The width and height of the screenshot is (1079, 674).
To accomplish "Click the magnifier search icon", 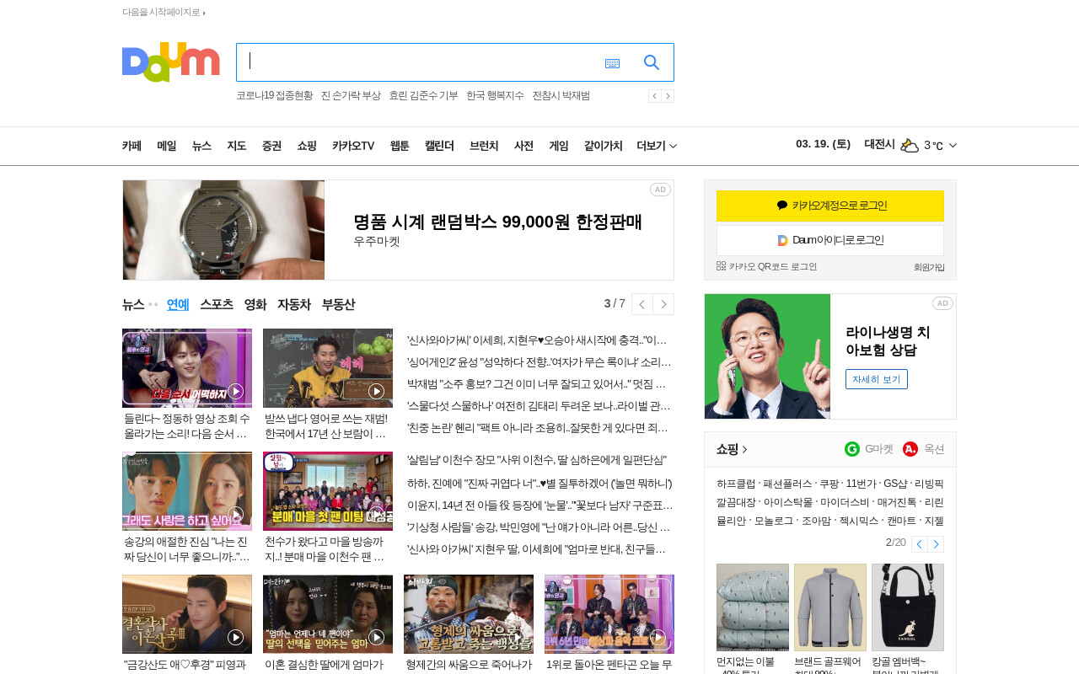I will coord(652,62).
